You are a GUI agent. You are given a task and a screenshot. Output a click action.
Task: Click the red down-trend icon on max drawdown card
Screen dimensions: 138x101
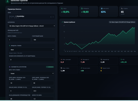pos(61,60)
